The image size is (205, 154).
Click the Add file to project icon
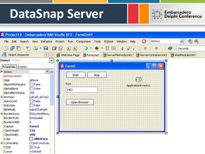click(x=69, y=49)
